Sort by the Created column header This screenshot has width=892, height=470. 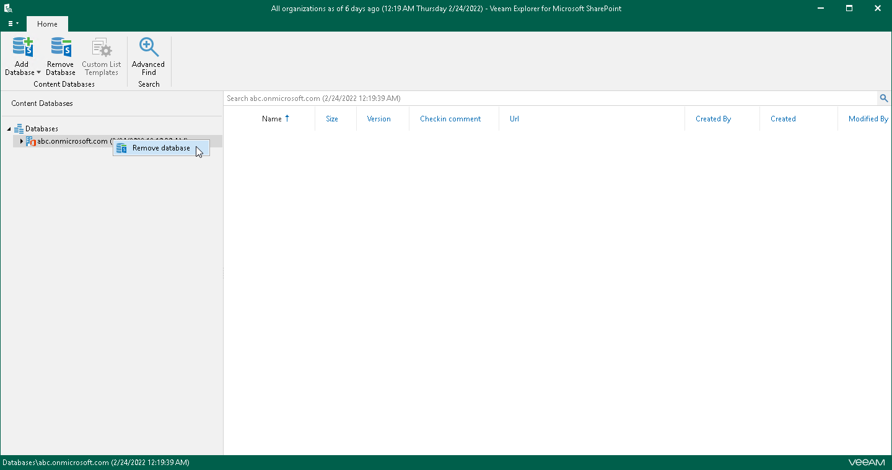coord(783,119)
